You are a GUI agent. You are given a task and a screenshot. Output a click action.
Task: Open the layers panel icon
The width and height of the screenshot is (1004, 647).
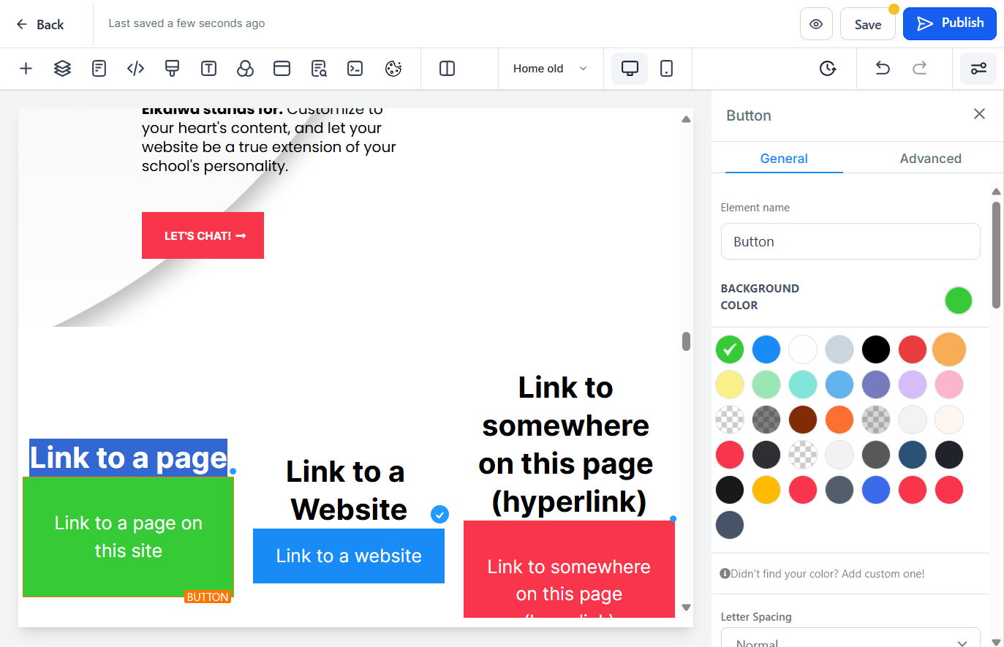(62, 69)
